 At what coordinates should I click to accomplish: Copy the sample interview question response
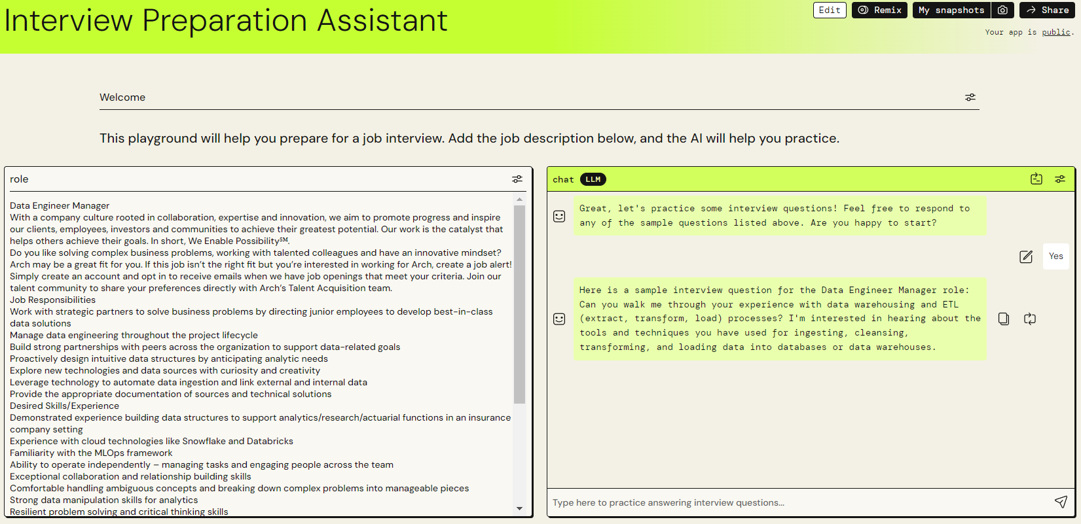tap(1004, 319)
